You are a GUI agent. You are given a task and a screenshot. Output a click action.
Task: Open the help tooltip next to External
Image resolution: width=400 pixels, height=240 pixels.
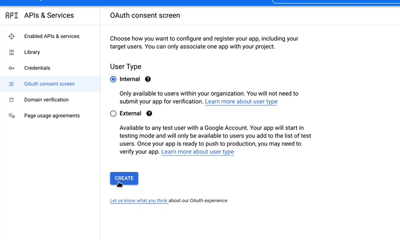coord(149,113)
